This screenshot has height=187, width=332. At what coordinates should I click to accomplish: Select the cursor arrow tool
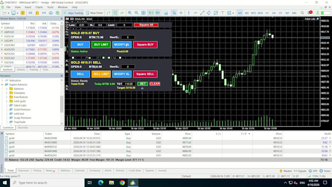174,13
